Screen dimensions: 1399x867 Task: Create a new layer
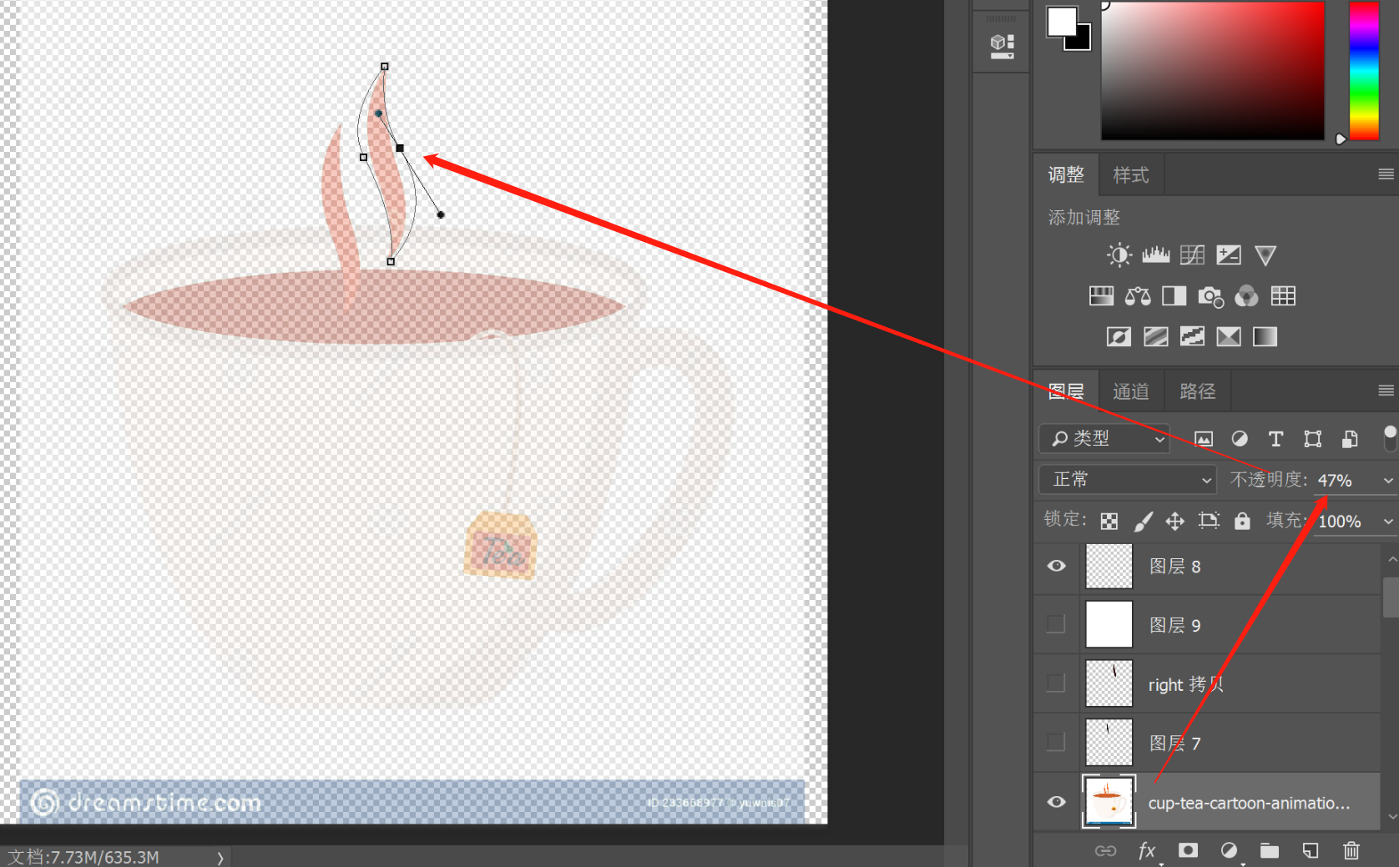click(x=1311, y=850)
